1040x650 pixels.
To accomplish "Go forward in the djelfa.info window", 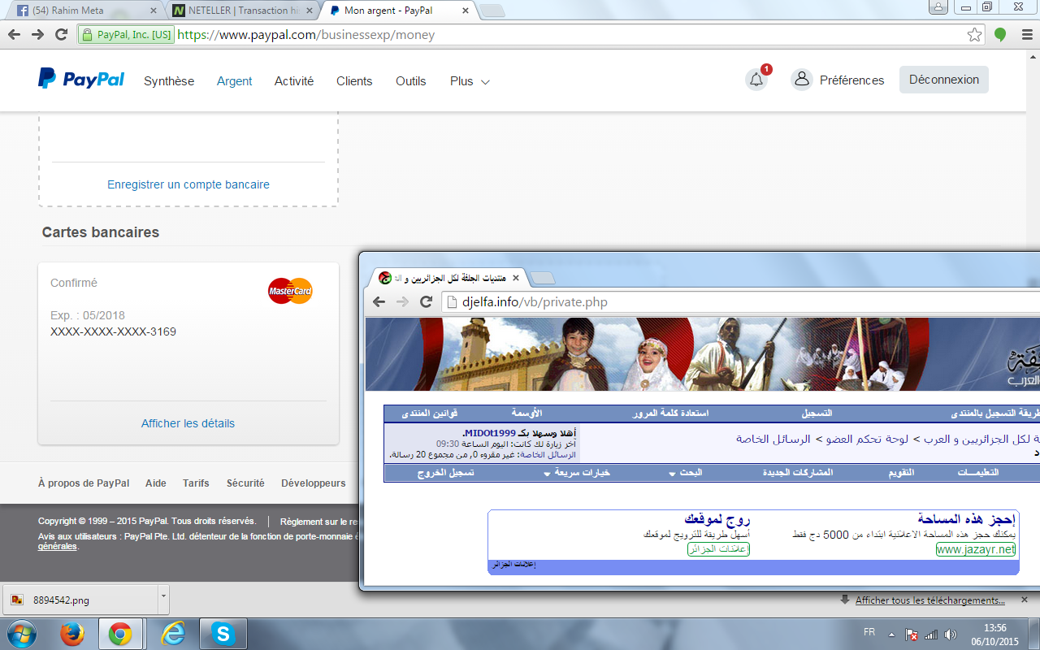I will coord(402,301).
